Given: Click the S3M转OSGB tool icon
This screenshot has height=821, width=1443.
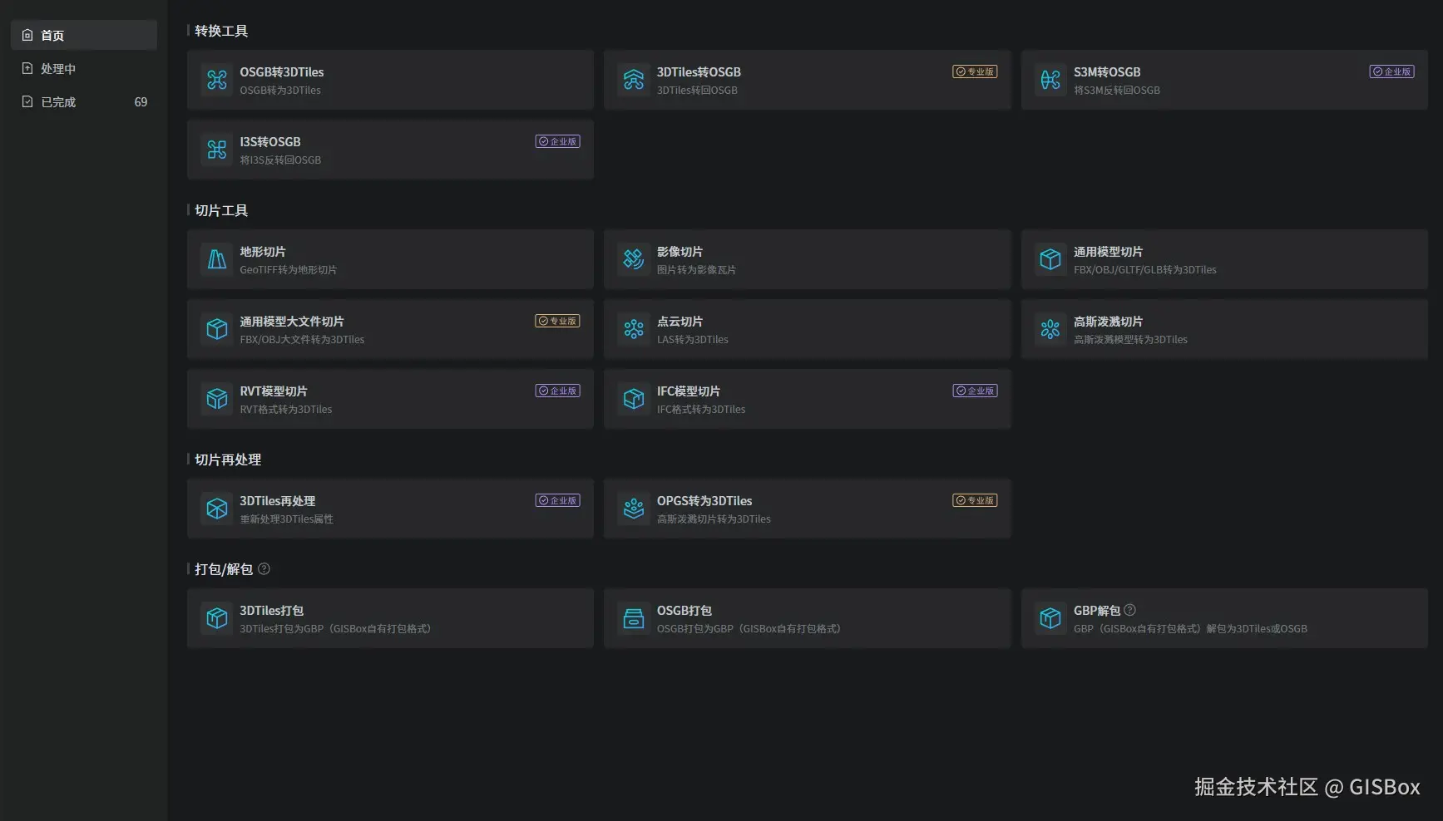Looking at the screenshot, I should [1050, 80].
